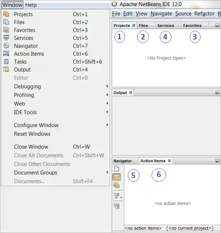Click the Services menu entry icon

point(6,38)
